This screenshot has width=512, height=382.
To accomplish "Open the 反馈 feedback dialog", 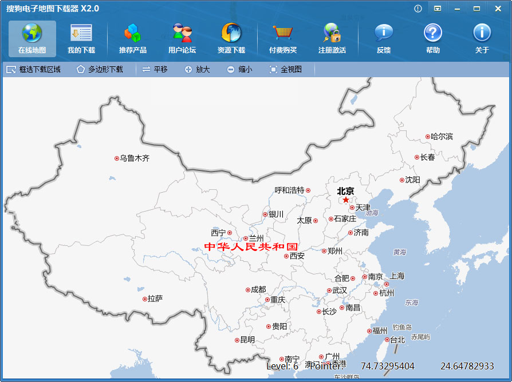I will (384, 38).
